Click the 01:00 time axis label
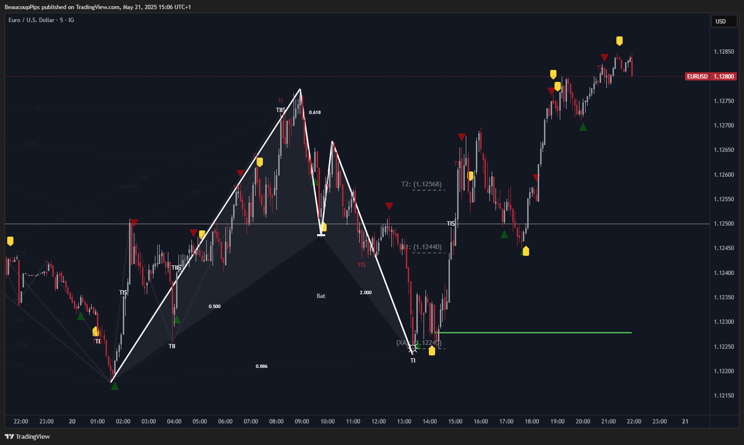Viewport: 744px width, 445px height. coord(97,422)
